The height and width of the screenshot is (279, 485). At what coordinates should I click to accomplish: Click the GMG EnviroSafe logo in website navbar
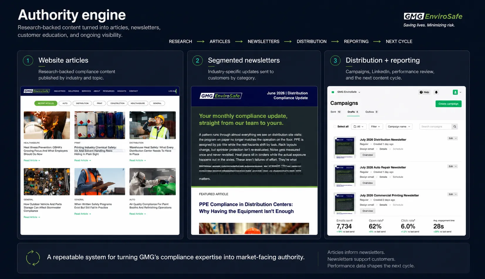coord(37,91)
